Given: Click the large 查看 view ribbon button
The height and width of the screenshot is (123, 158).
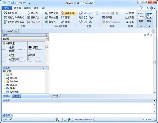Looking at the screenshot, I should (149, 19).
